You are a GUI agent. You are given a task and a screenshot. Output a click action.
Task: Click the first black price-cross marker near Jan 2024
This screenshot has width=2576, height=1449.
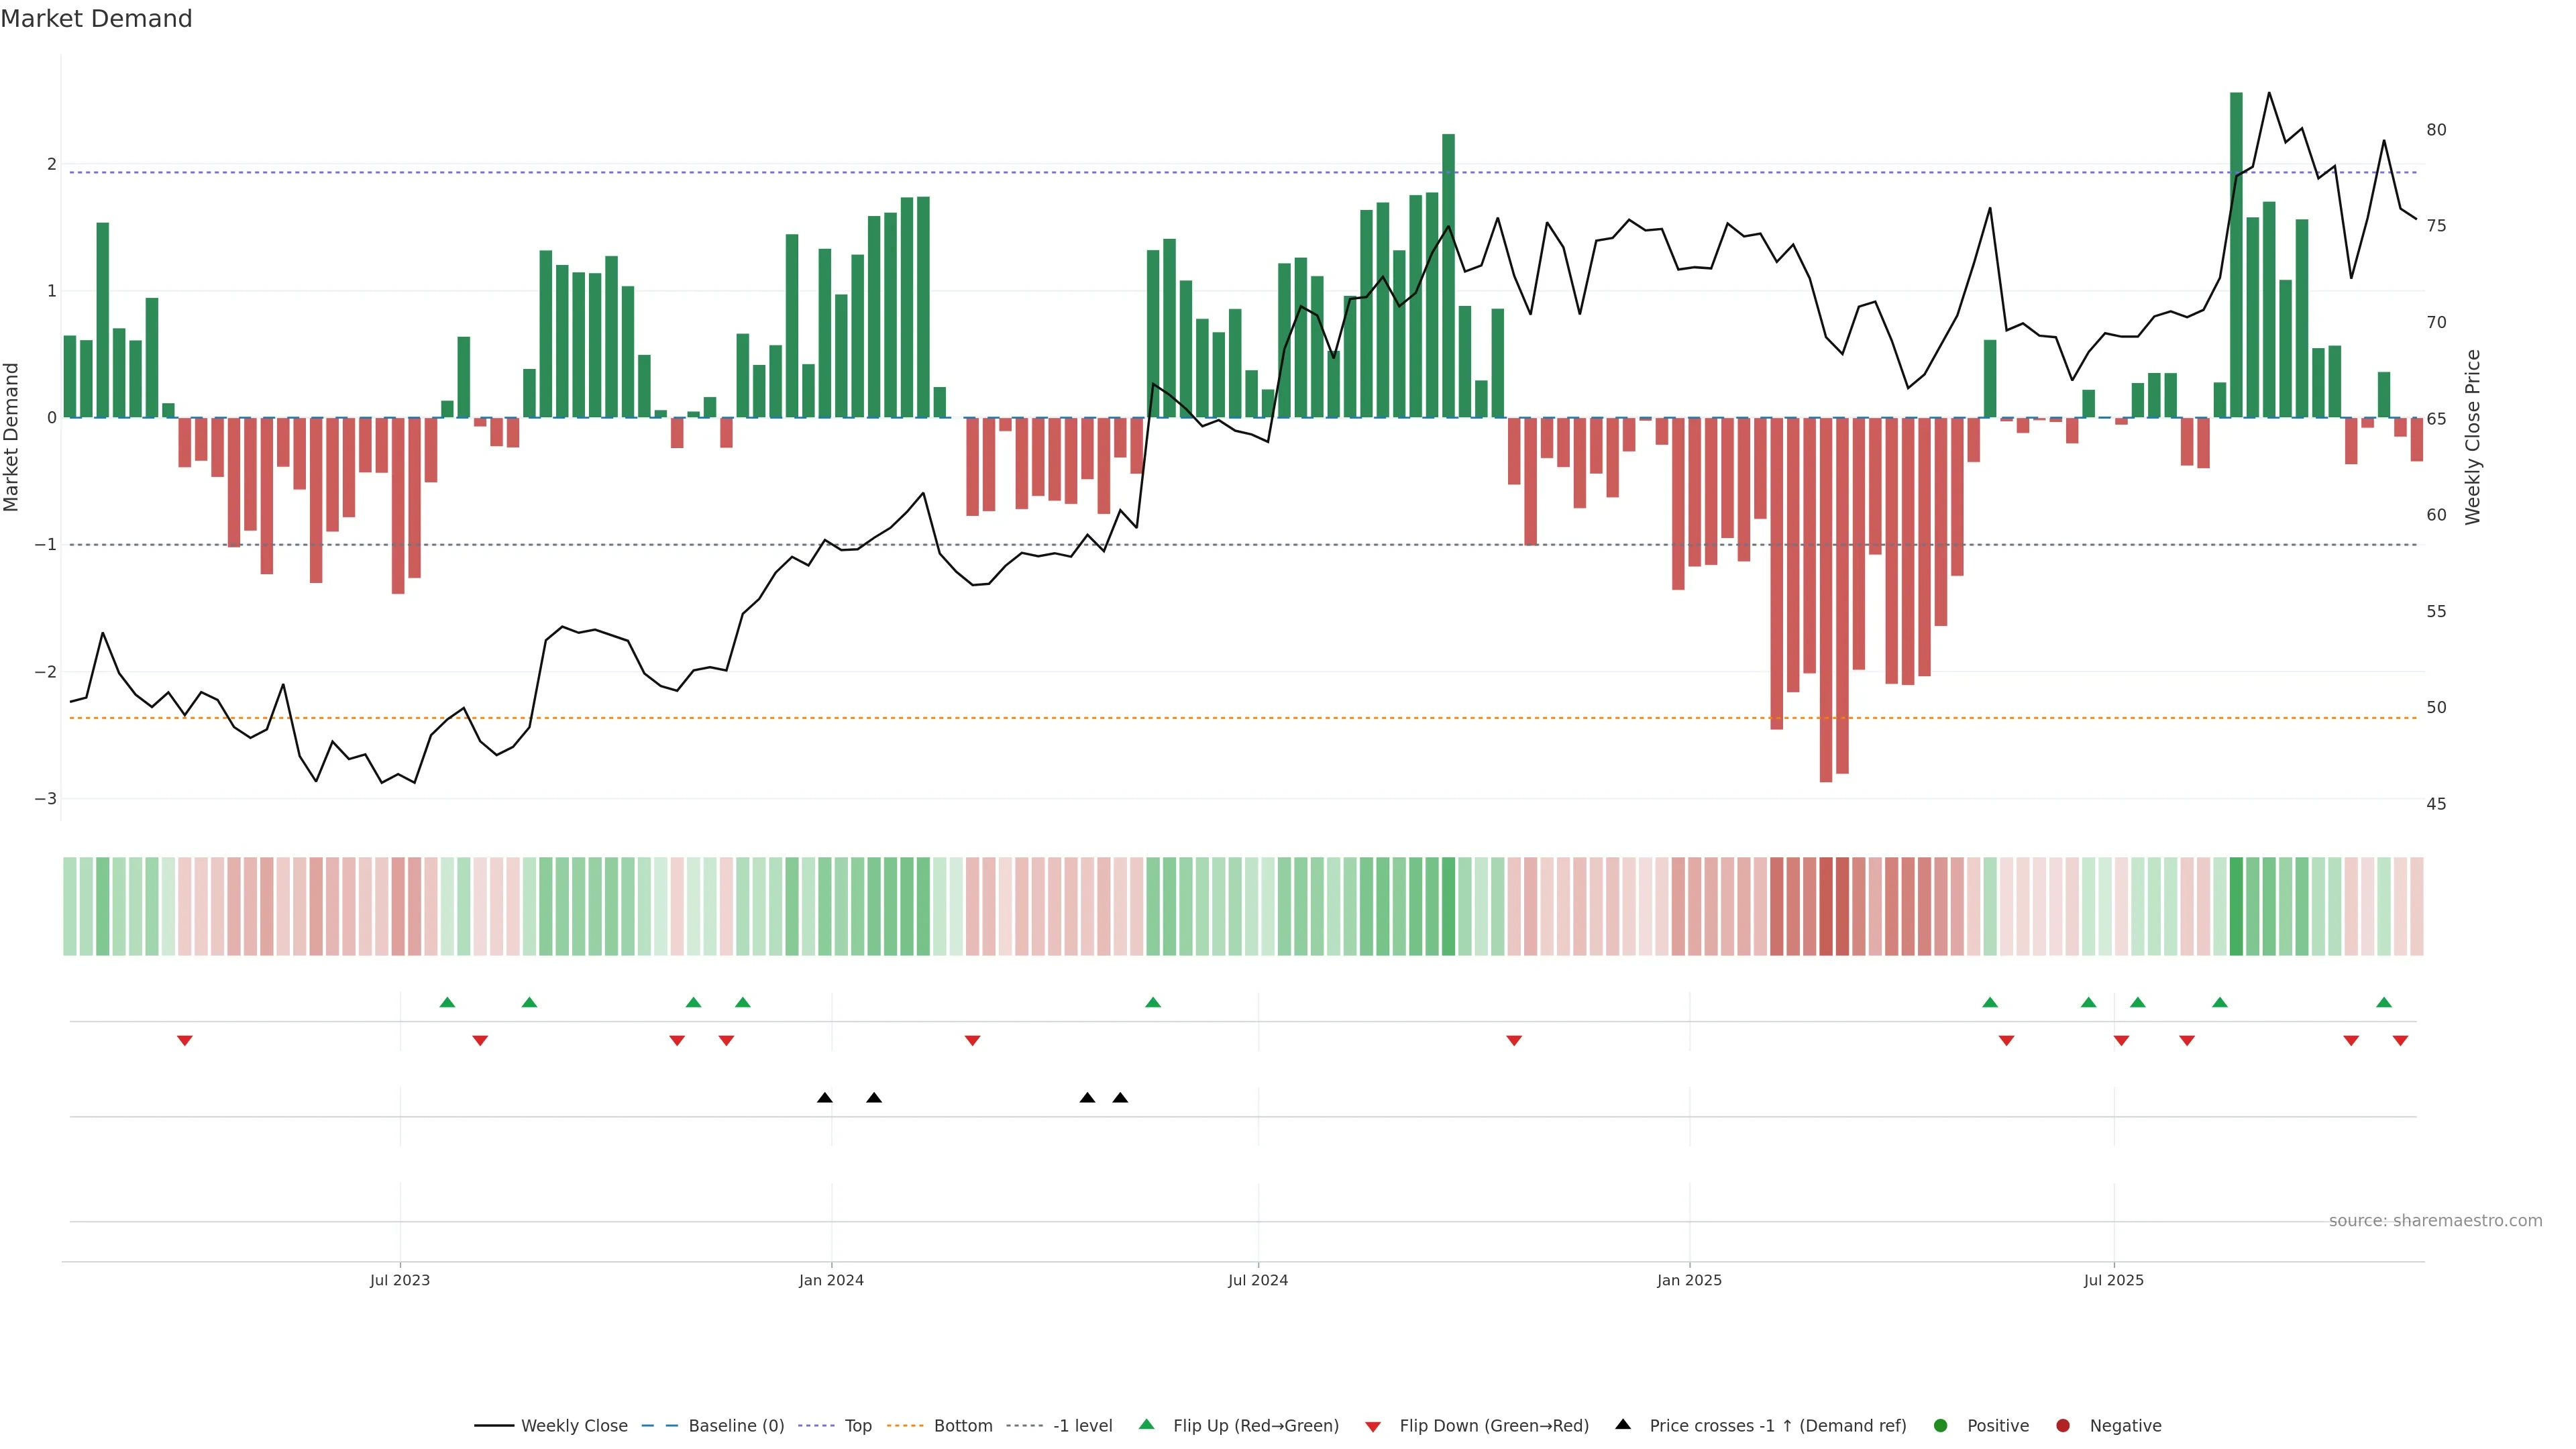click(824, 1098)
